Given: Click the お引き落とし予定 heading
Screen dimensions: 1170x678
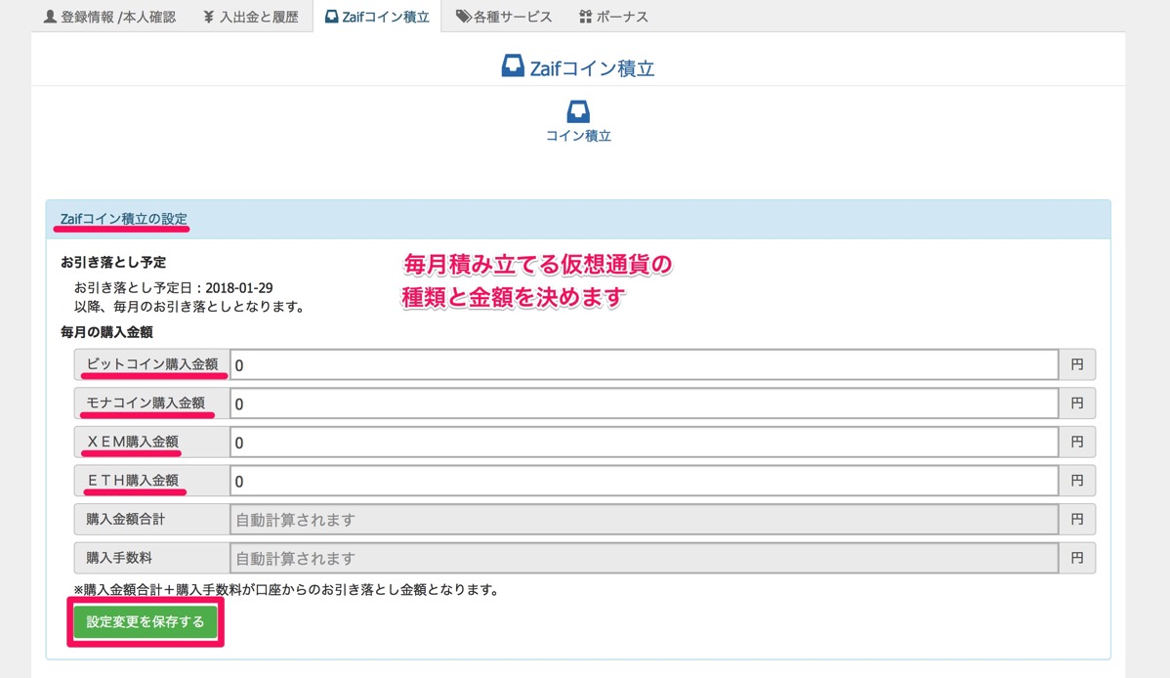Looking at the screenshot, I should pyautogui.click(x=113, y=262).
